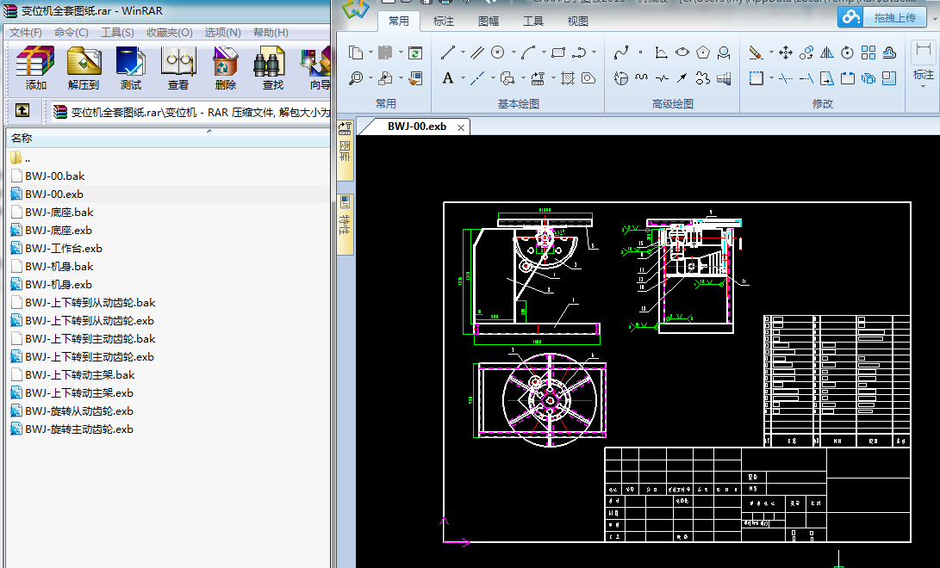Open WinRAR 命令(C) menu

[x=72, y=33]
